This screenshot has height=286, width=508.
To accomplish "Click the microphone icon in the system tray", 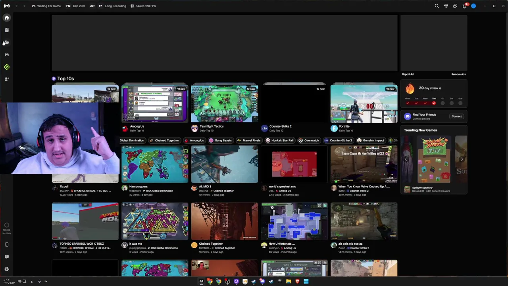I will 39,281.
